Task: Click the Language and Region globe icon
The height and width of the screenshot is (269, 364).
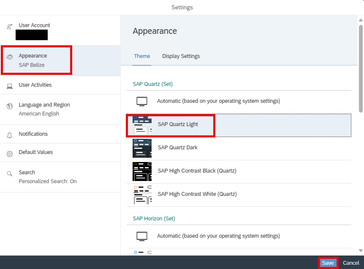Action: 10,106
